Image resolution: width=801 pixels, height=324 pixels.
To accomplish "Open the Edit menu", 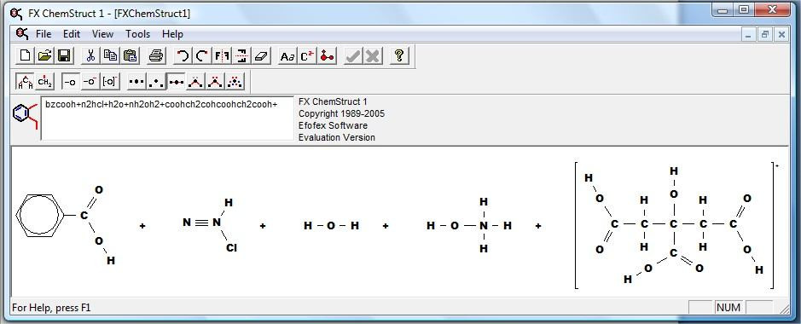I will (72, 34).
